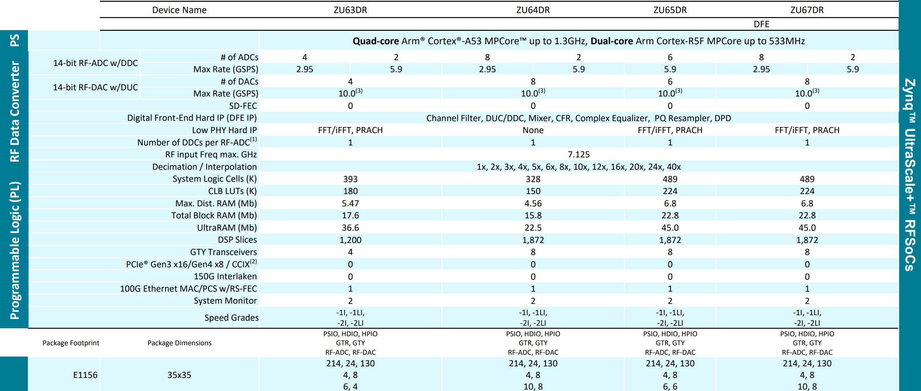921x391 pixels.
Task: Click the UltraRAM (Mb) label
Action: [227, 228]
